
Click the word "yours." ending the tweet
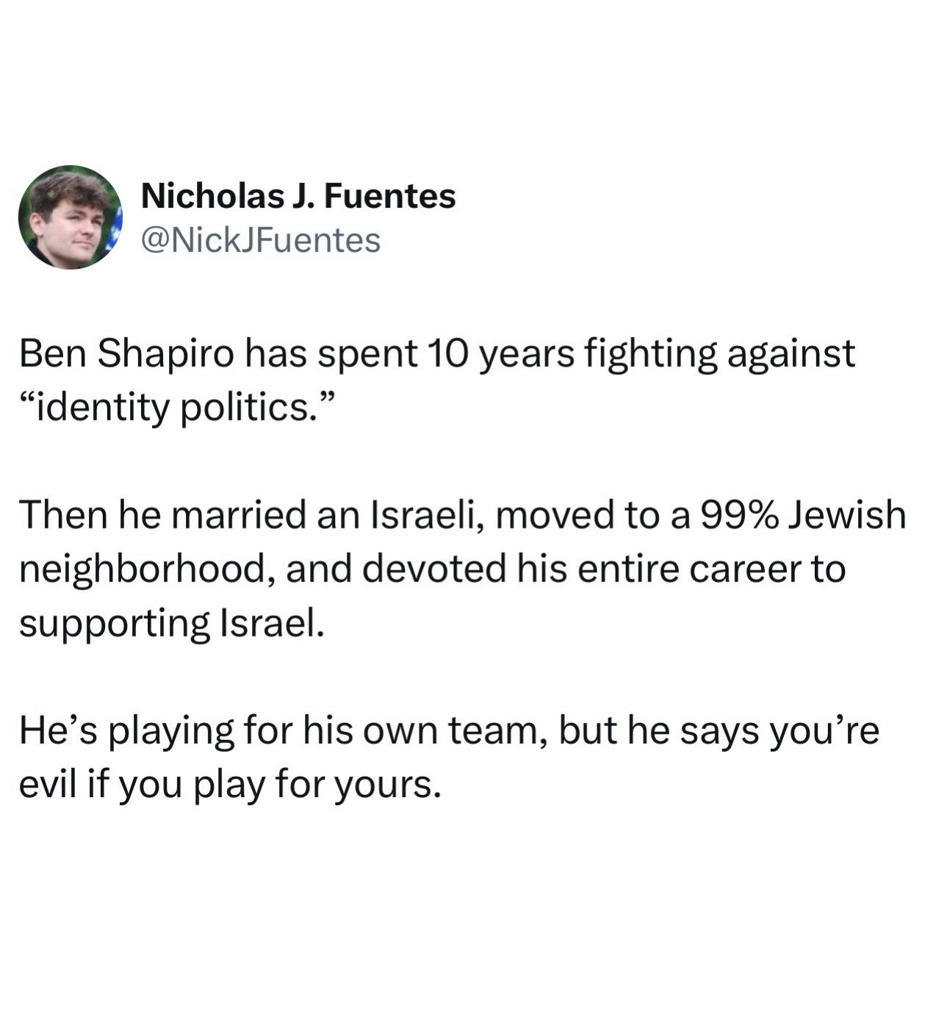coord(389,784)
